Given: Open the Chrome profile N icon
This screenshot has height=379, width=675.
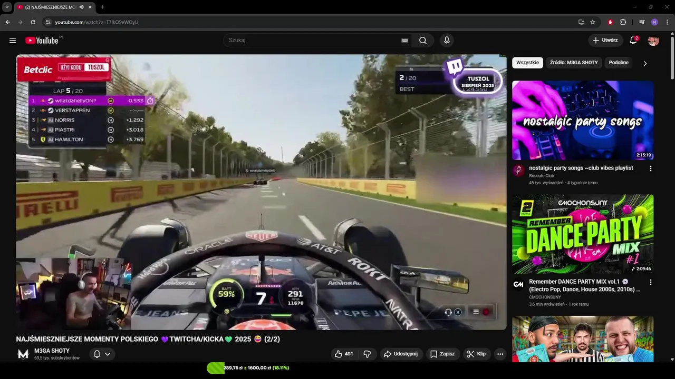Looking at the screenshot, I should (x=654, y=22).
